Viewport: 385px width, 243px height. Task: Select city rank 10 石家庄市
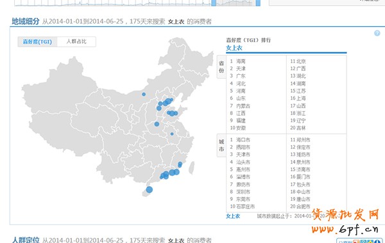tap(243, 207)
